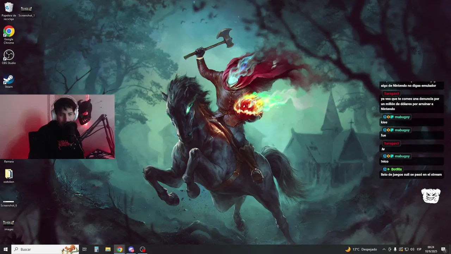The image size is (451, 254).
Task: Launch Google Chrome from the desktop
Action: click(9, 35)
